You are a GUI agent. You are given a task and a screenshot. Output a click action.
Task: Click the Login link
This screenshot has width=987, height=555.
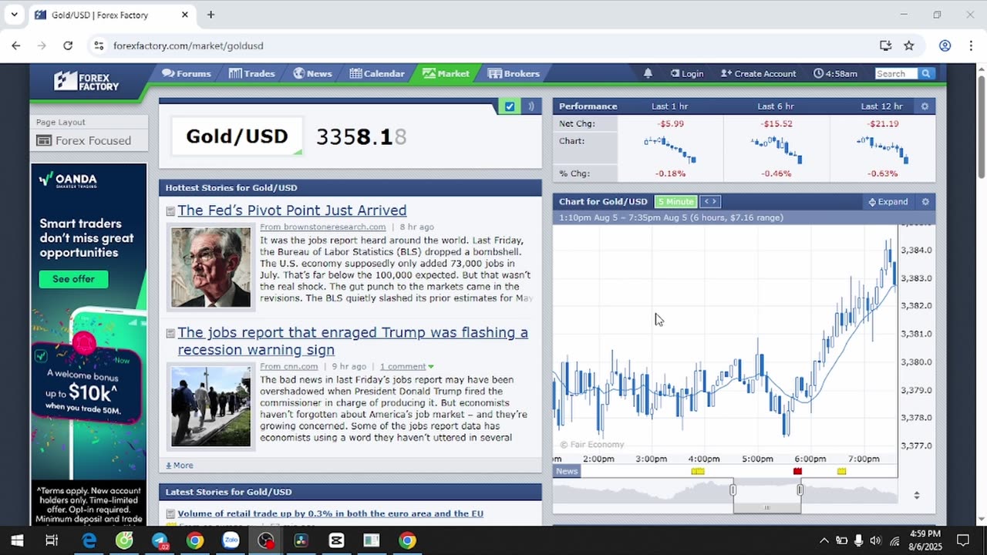tap(686, 73)
